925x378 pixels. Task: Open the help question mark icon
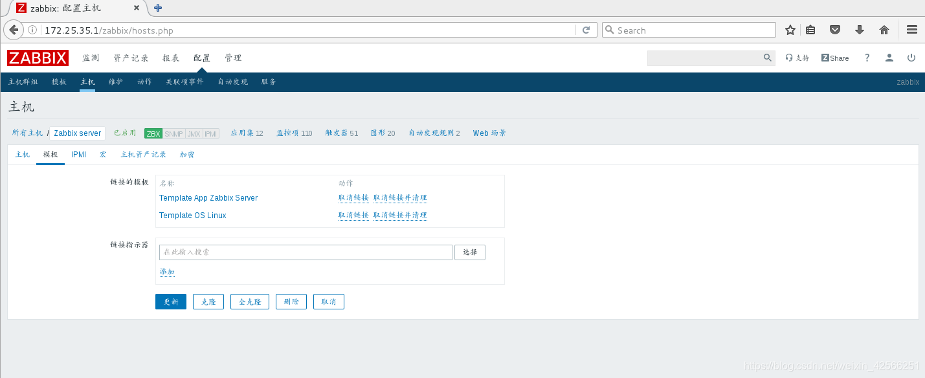867,58
